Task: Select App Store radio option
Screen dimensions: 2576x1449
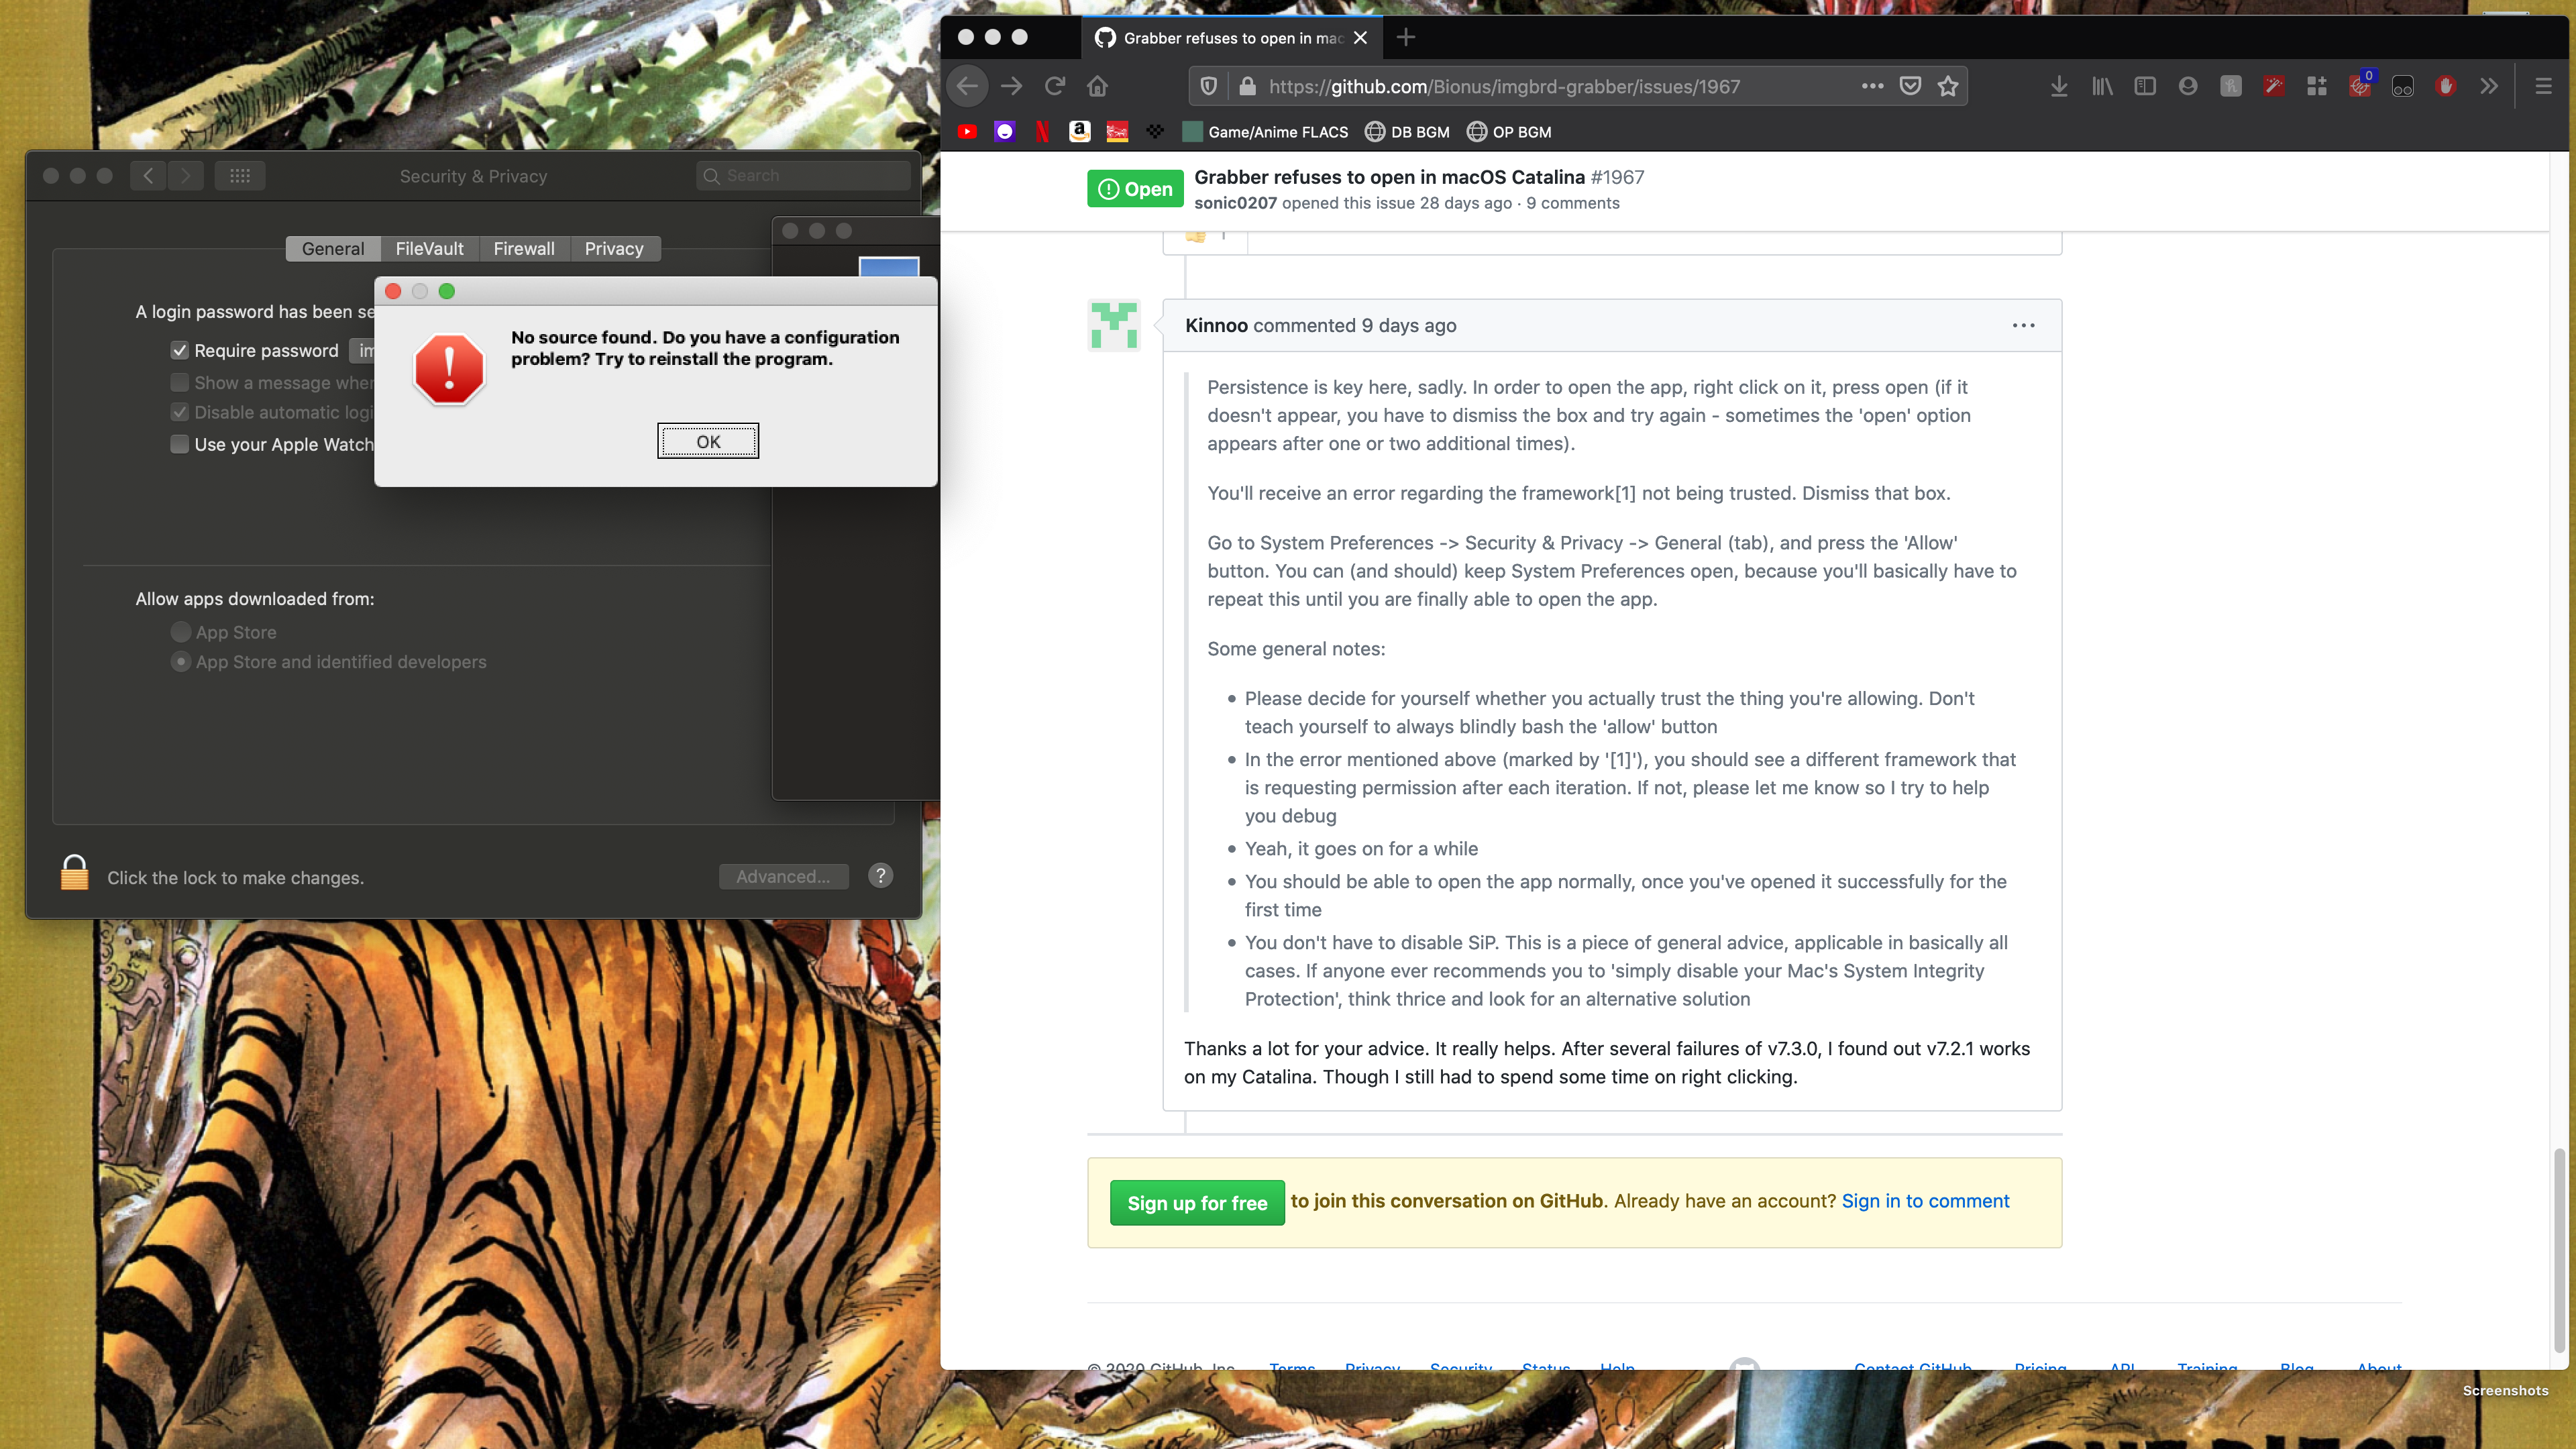Action: [x=181, y=632]
